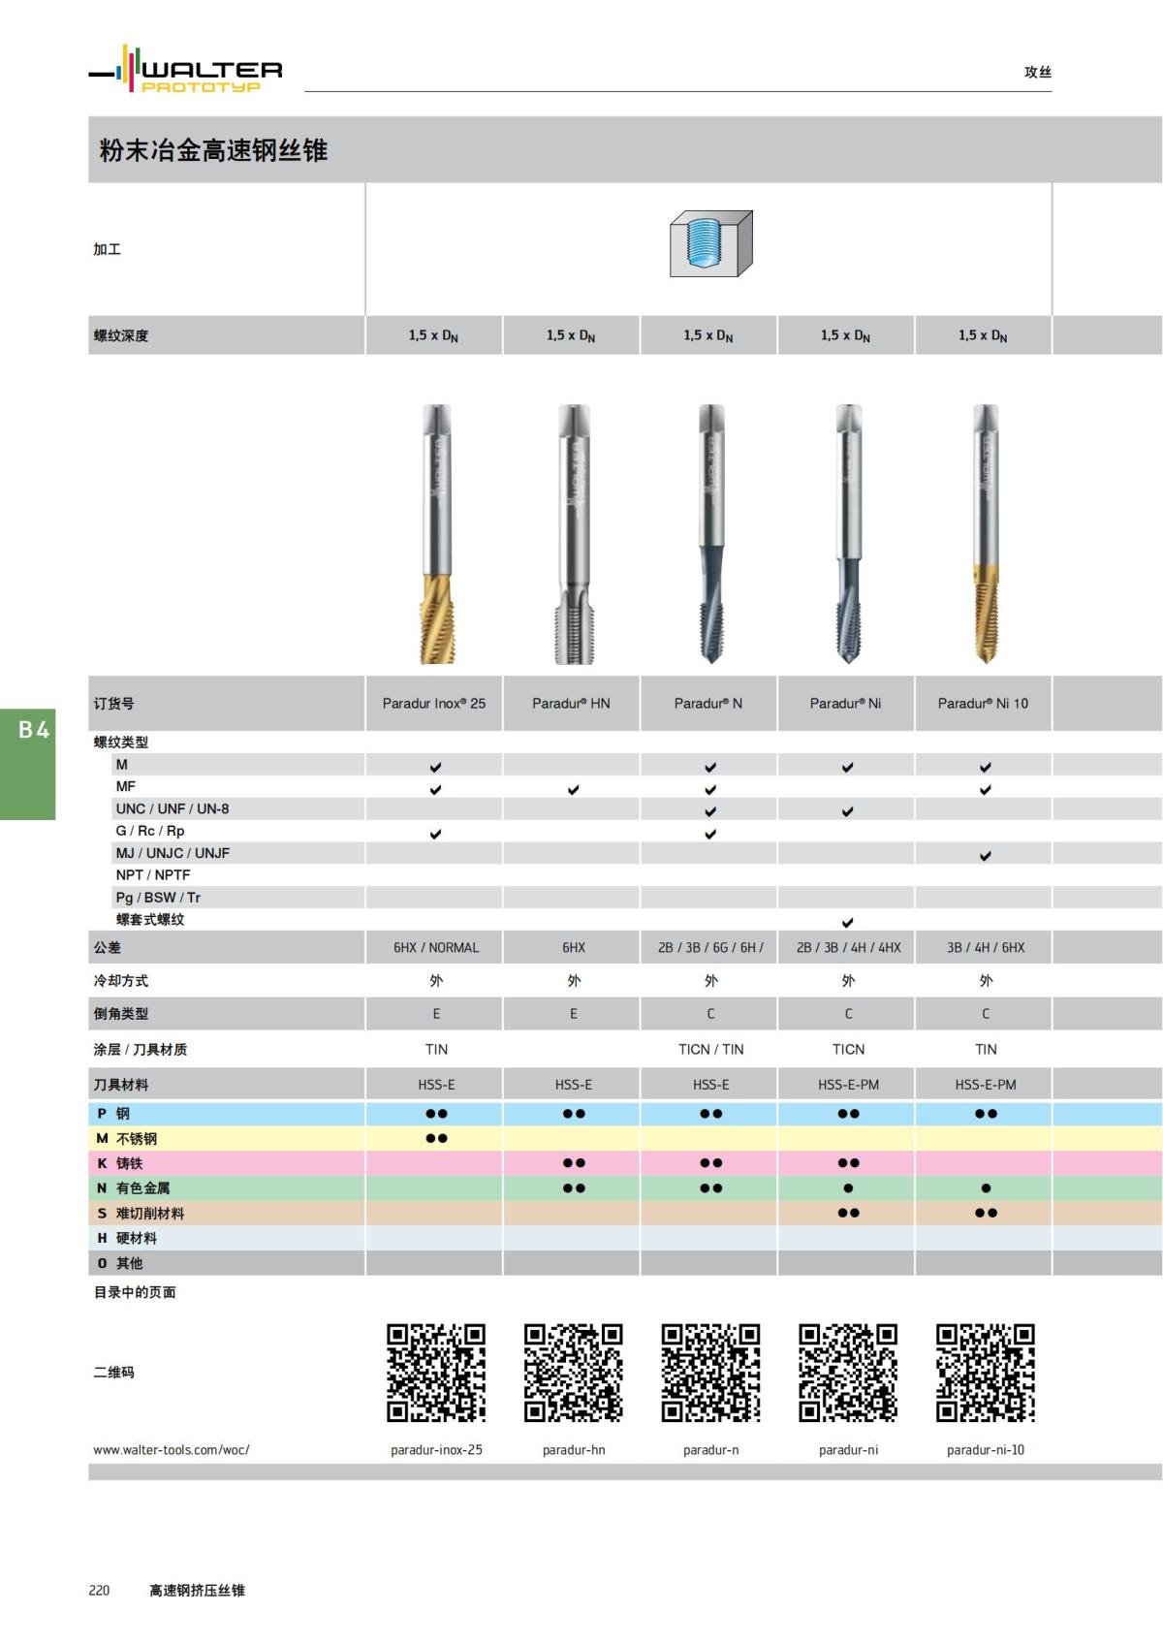Click the threaded hole machining icon
Image resolution: width=1163 pixels, height=1645 pixels.
[711, 243]
